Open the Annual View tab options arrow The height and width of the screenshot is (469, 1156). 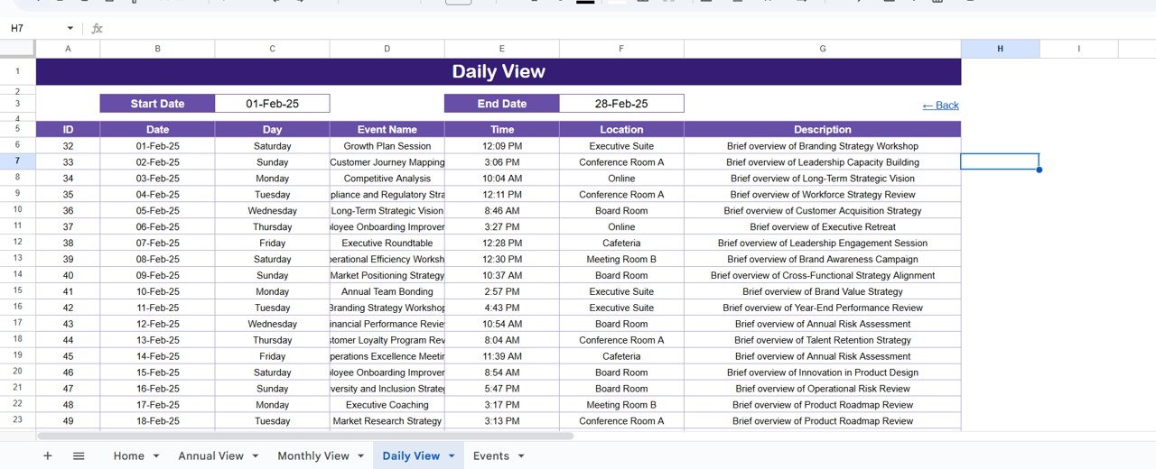(x=256, y=456)
